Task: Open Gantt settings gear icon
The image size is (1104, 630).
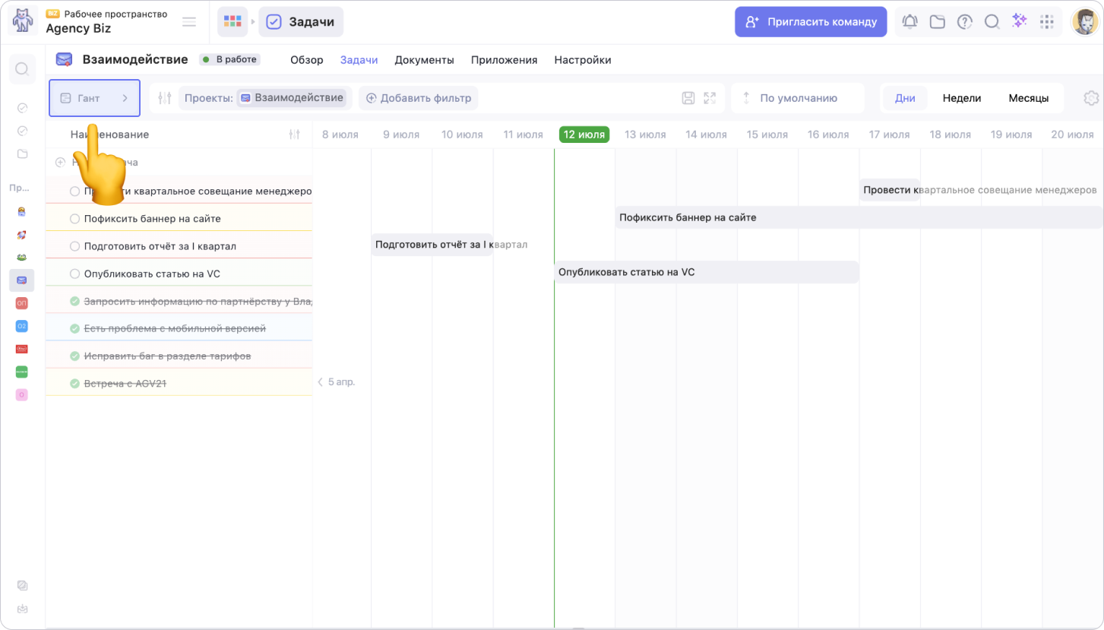Action: [x=1091, y=98]
